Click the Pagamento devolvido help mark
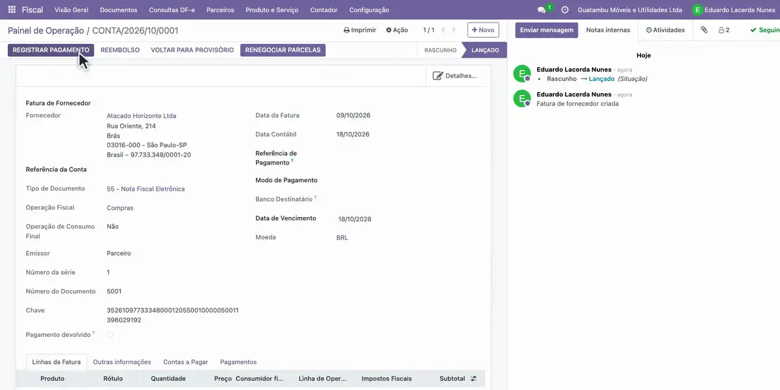Viewport: 780px width, 390px height. (x=93, y=333)
